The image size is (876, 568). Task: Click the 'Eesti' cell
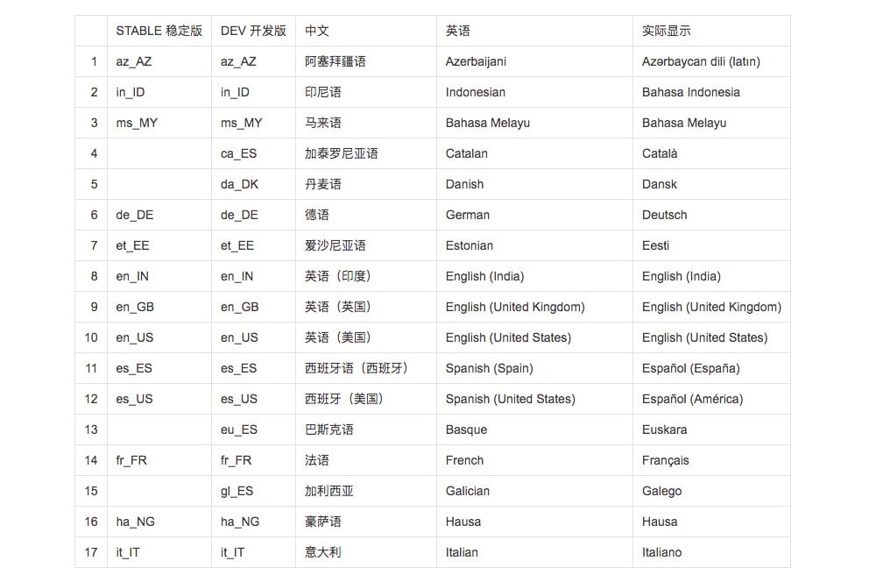tap(711, 246)
